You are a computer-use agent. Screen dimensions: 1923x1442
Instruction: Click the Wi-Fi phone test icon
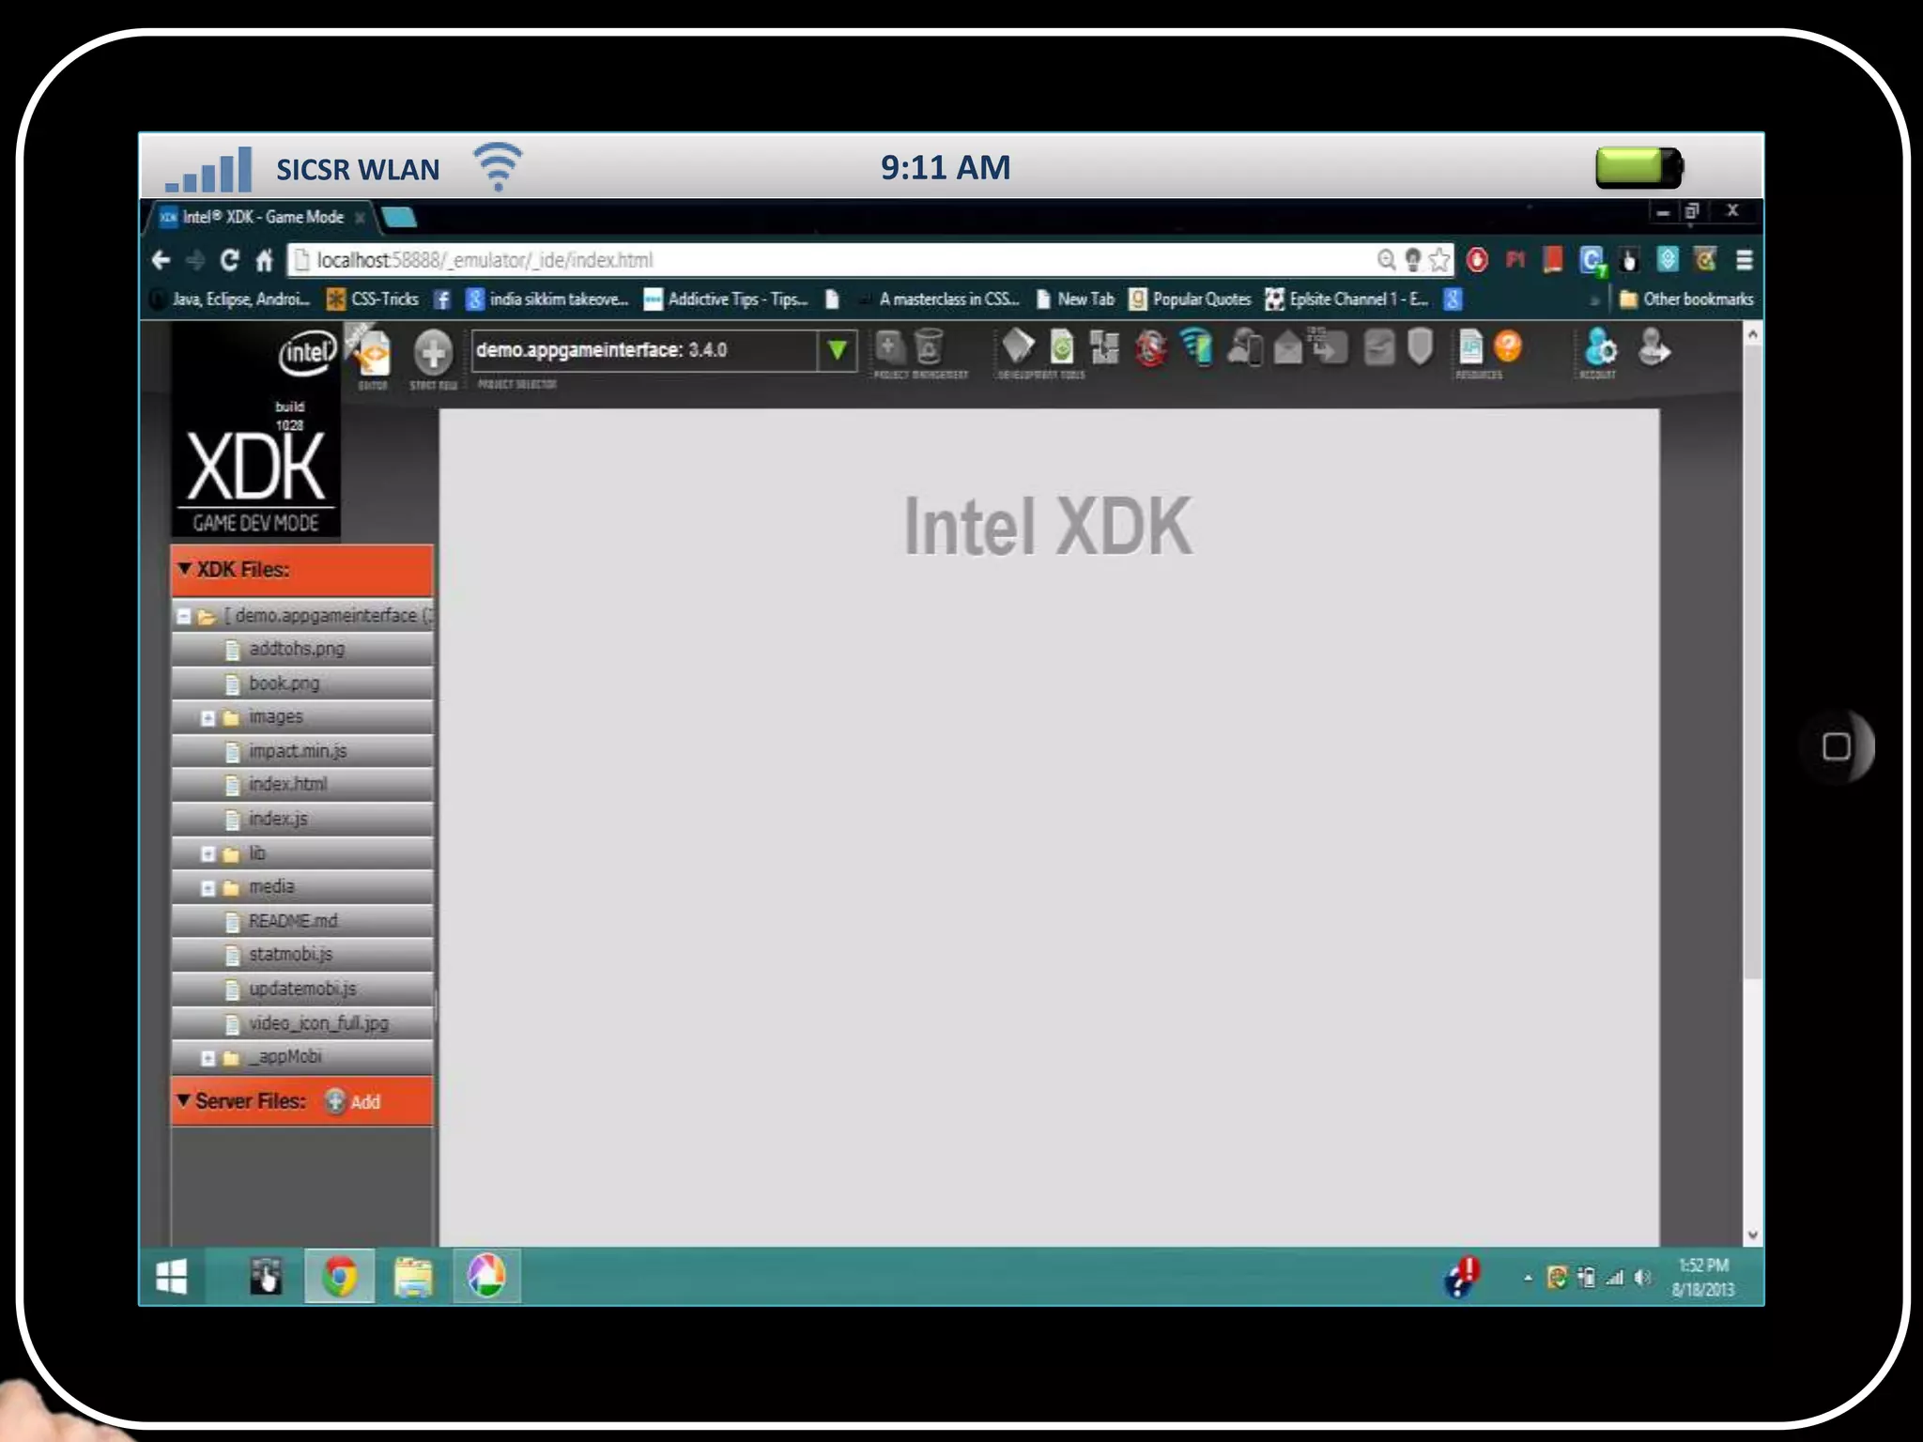coord(1197,346)
